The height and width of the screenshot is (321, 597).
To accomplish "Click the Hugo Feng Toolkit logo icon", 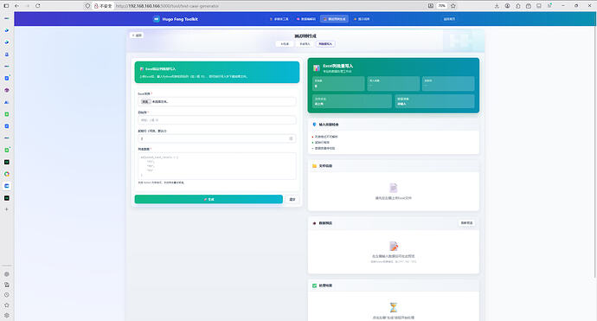I will (156, 19).
